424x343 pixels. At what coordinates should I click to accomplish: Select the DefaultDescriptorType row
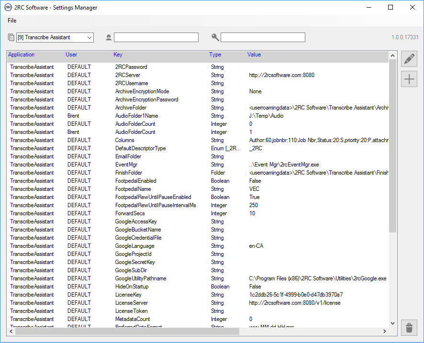pos(198,148)
